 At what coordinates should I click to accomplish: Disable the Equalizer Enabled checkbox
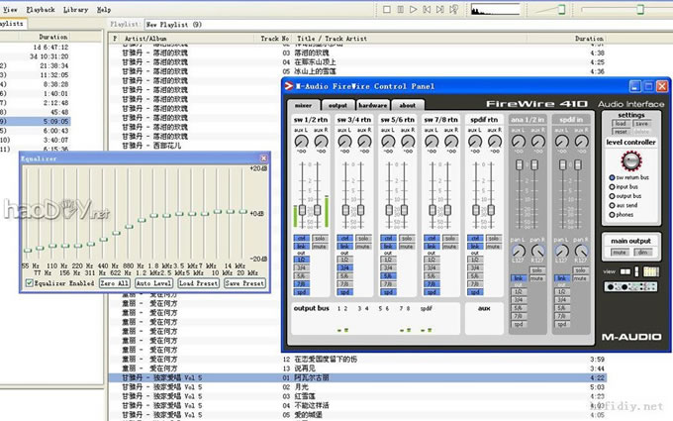(29, 282)
